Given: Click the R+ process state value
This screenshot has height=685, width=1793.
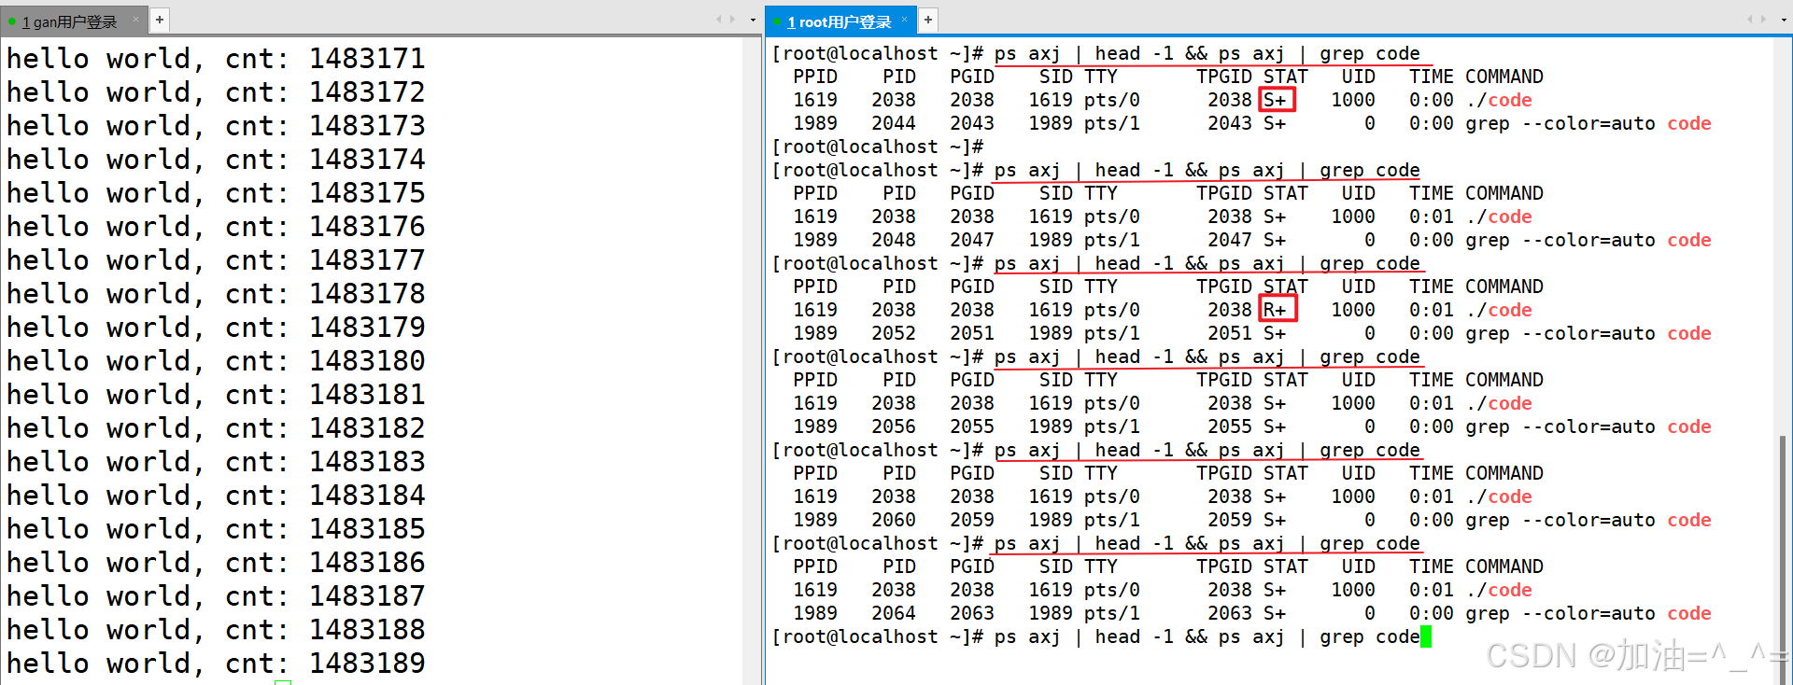Looking at the screenshot, I should pos(1276,310).
